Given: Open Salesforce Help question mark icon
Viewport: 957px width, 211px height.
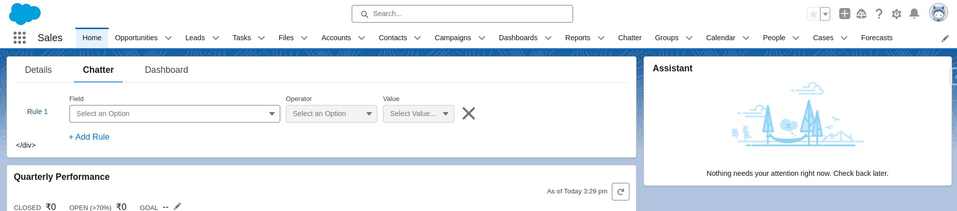Looking at the screenshot, I should click(879, 14).
